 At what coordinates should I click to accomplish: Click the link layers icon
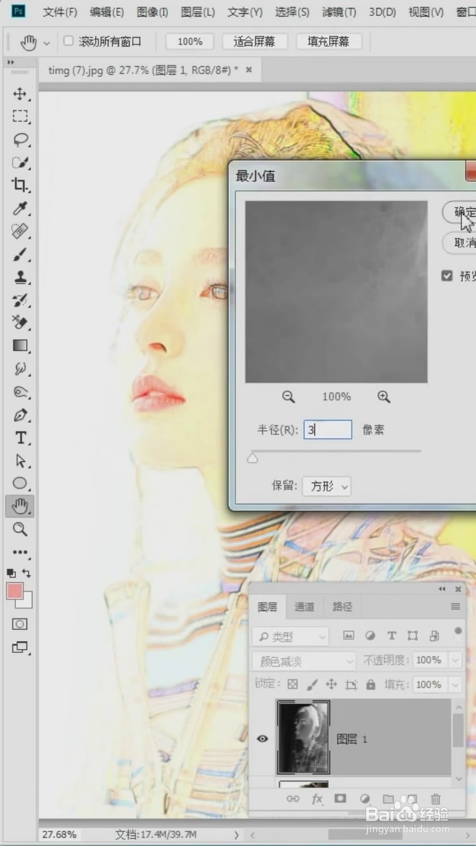point(293,799)
